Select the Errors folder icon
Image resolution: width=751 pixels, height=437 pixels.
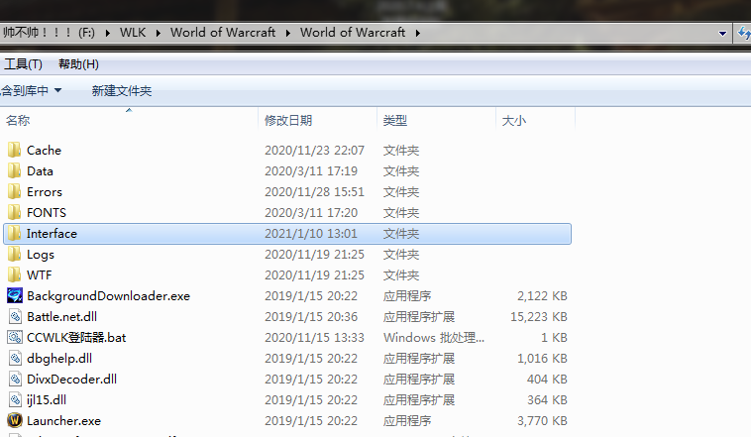15,191
